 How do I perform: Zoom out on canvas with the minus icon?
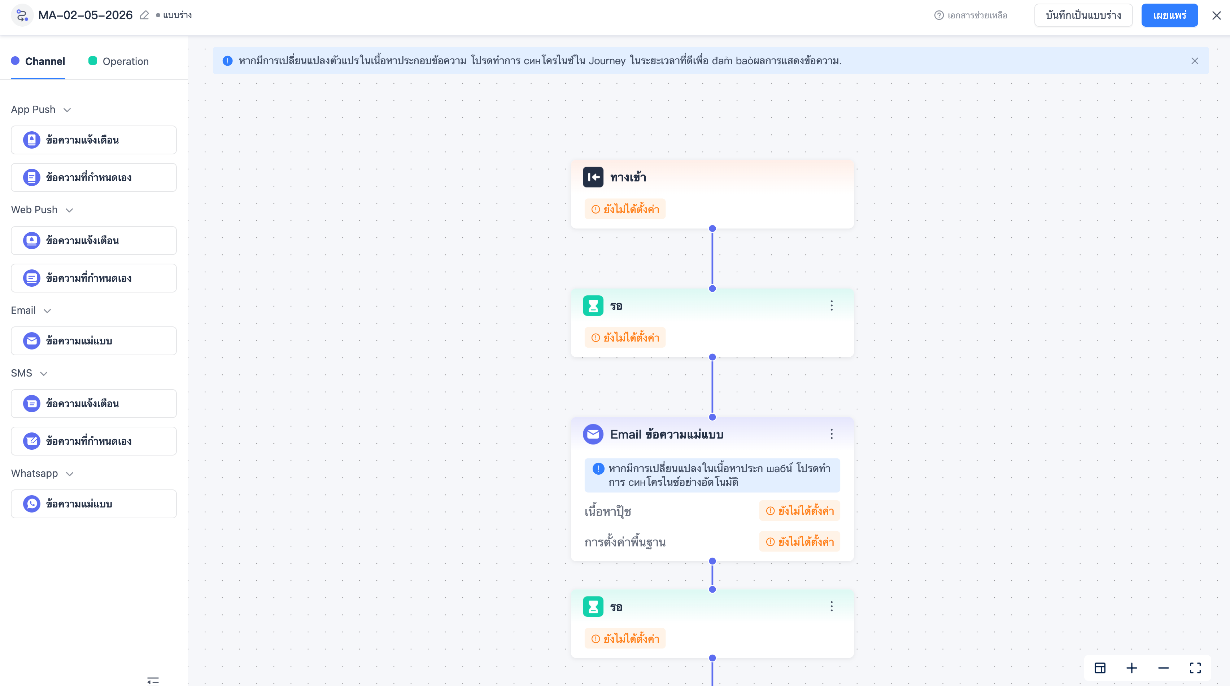tap(1163, 668)
